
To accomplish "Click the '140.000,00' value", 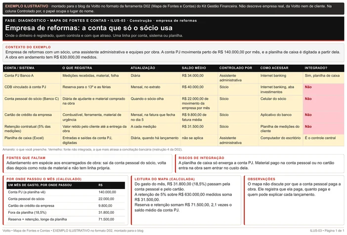I will pyautogui.click(x=107, y=192).
